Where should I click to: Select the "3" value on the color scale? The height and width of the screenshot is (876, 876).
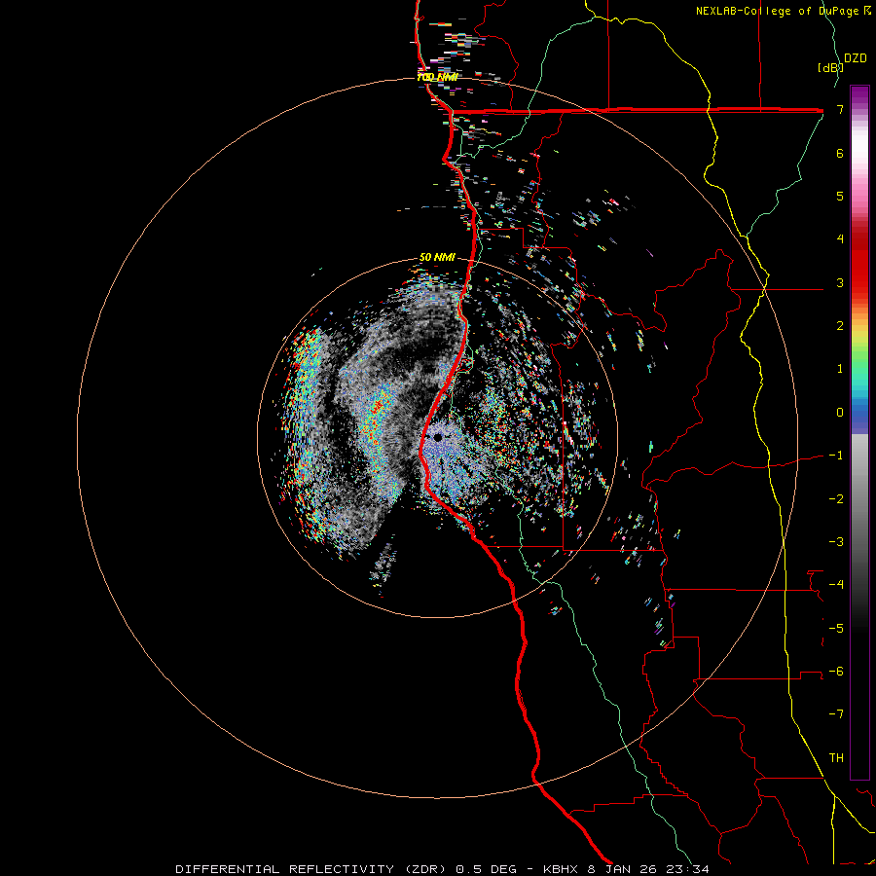tap(840, 282)
